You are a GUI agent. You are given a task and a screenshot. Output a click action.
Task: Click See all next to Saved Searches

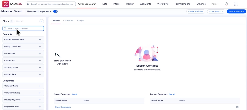[x=74, y=94]
